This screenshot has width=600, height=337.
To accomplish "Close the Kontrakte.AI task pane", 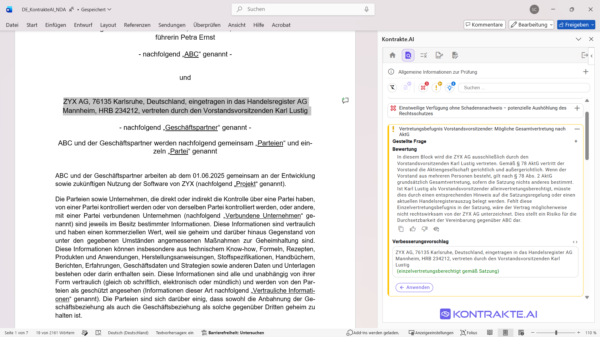I will (x=591, y=39).
